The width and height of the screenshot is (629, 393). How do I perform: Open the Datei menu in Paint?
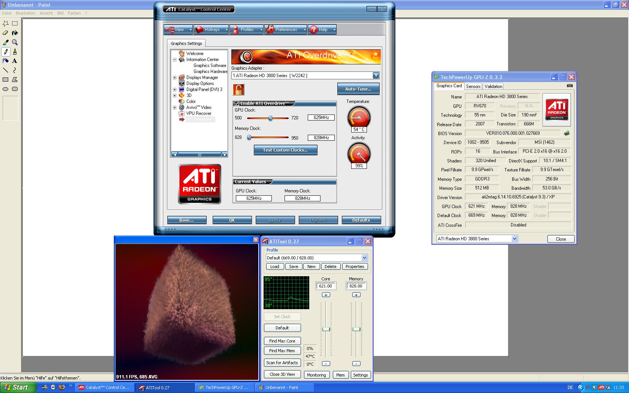tap(7, 13)
